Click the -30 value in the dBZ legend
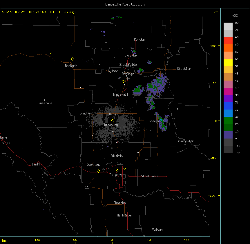The image size is (250, 244). coord(238,153)
